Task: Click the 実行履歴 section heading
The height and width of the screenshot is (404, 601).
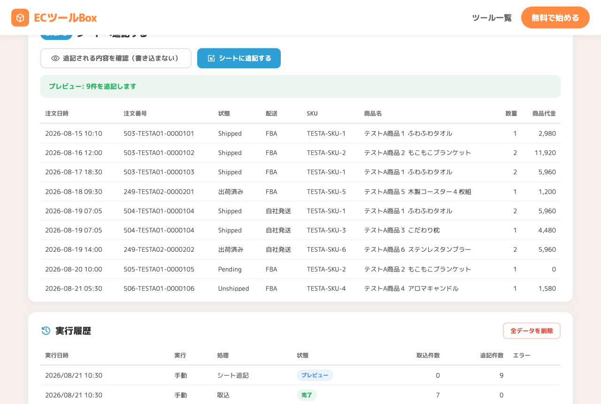Action: (73, 331)
